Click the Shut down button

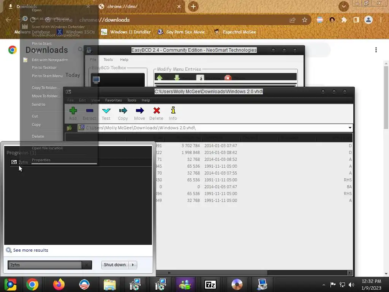115,265
